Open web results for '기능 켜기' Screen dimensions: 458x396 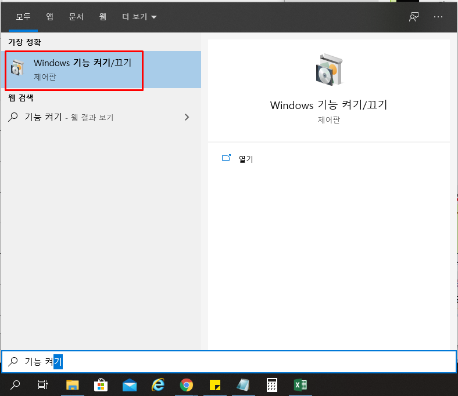101,117
